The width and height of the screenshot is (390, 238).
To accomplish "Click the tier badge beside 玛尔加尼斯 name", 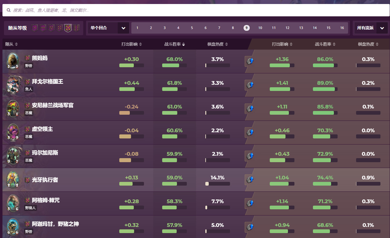I will (x=27, y=153).
